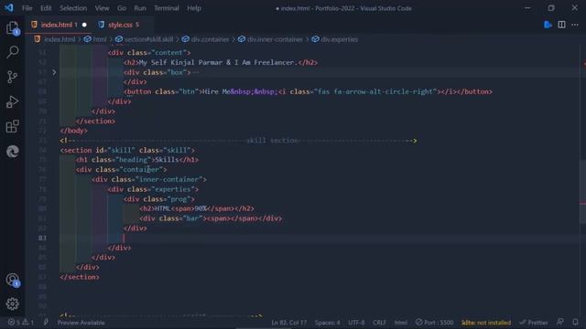Open the Edge browser tools icon

[12, 151]
